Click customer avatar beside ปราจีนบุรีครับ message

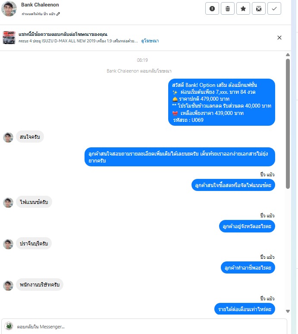point(8,244)
